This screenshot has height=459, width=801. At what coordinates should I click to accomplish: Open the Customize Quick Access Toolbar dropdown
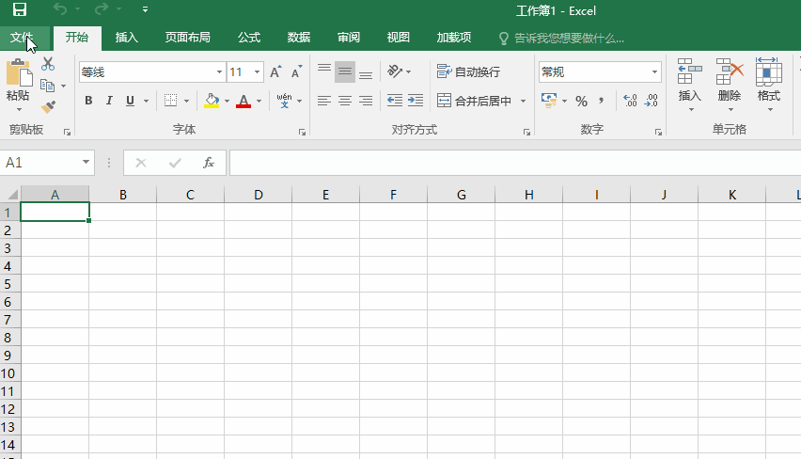click(x=145, y=9)
